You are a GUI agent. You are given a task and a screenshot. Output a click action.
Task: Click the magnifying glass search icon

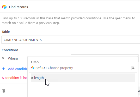click(133, 68)
